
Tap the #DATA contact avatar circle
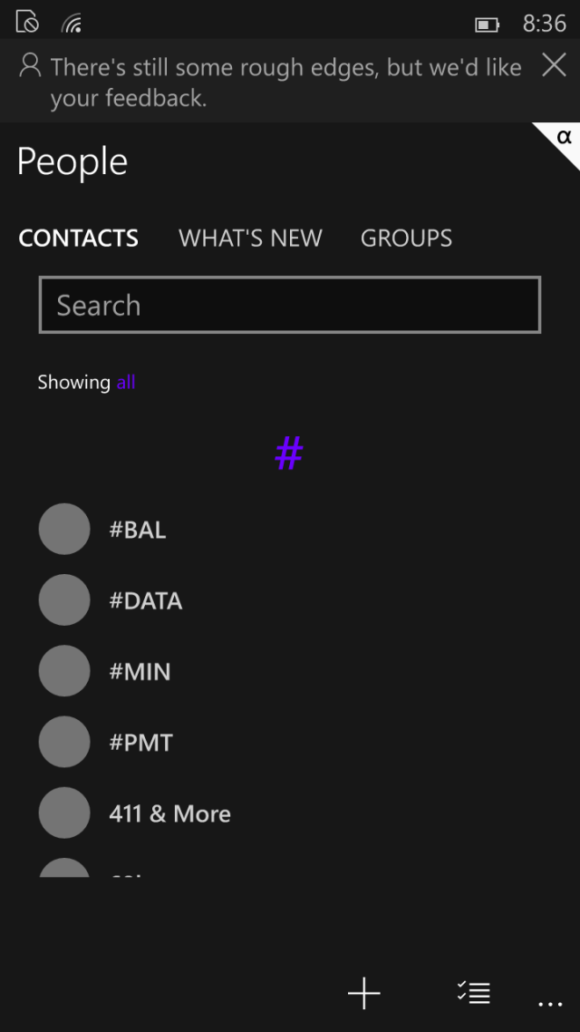pos(64,600)
